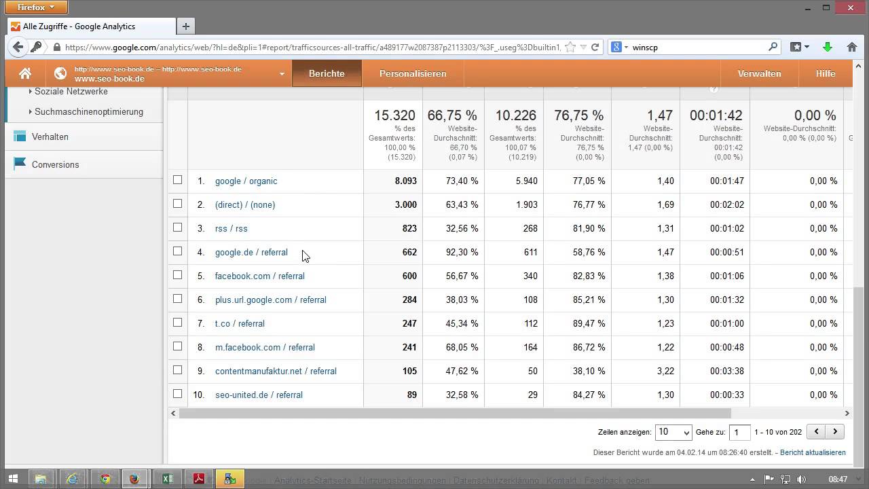The width and height of the screenshot is (869, 489).
Task: Check the t.co / referral checkbox
Action: coord(177,323)
